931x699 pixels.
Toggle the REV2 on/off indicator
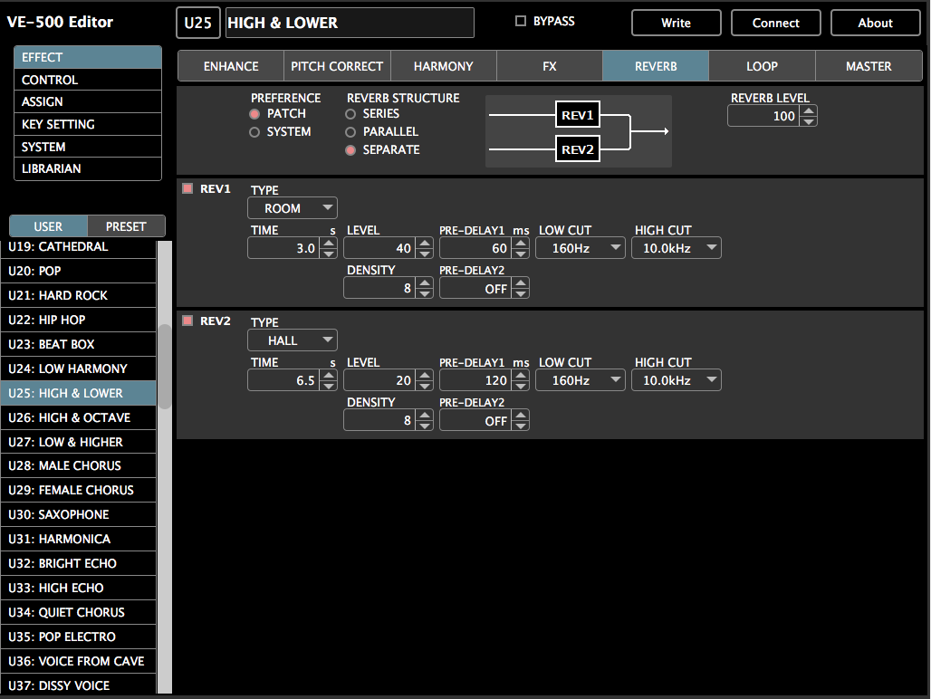pyautogui.click(x=187, y=321)
